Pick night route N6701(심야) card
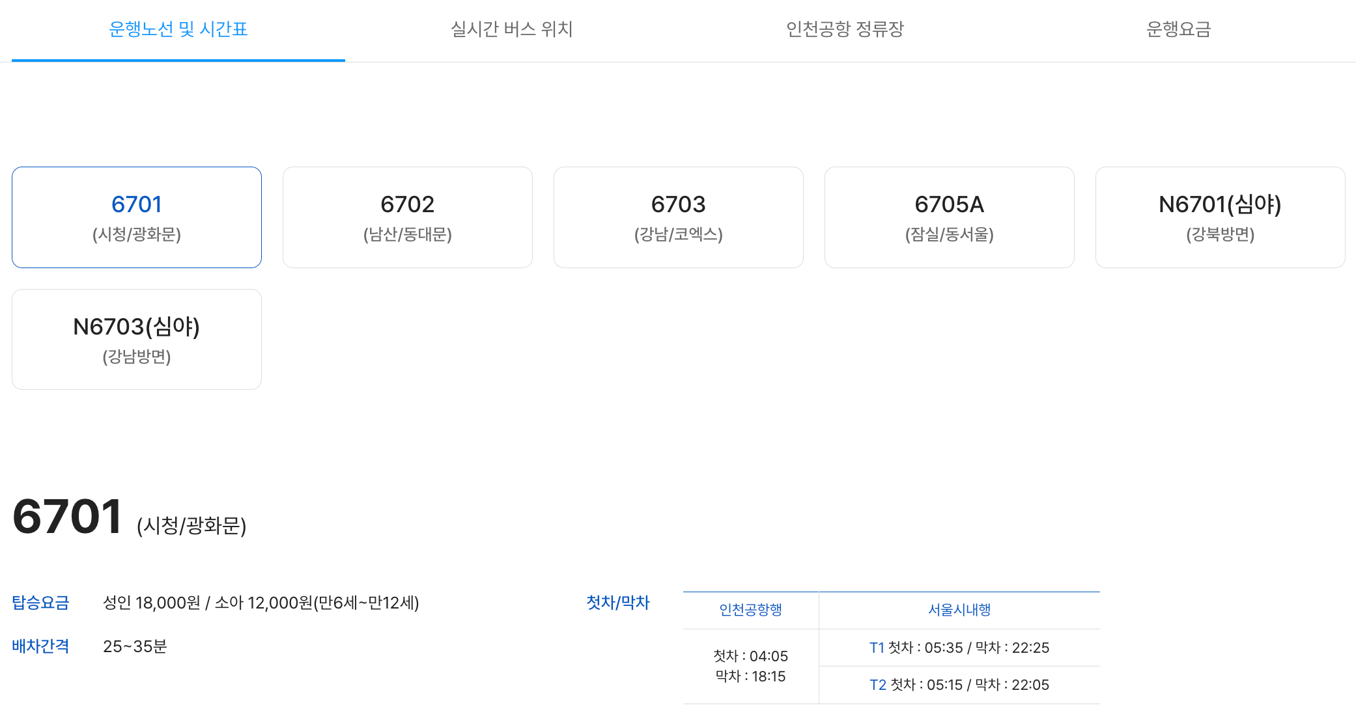 click(x=1221, y=217)
